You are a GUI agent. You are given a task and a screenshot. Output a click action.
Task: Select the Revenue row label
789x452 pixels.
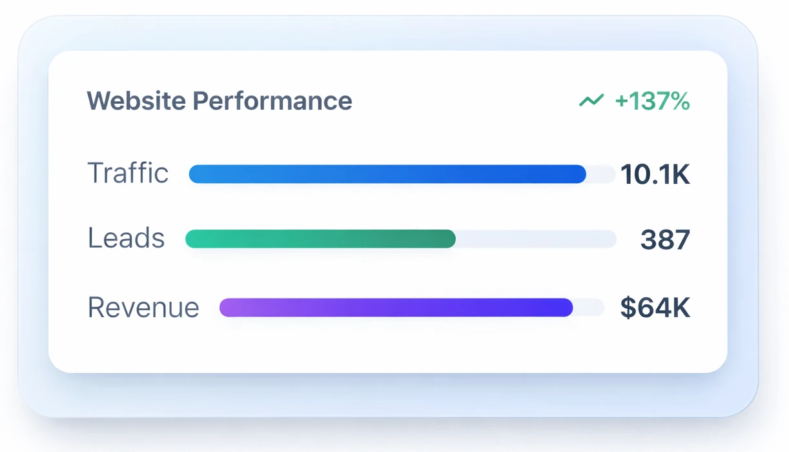143,308
